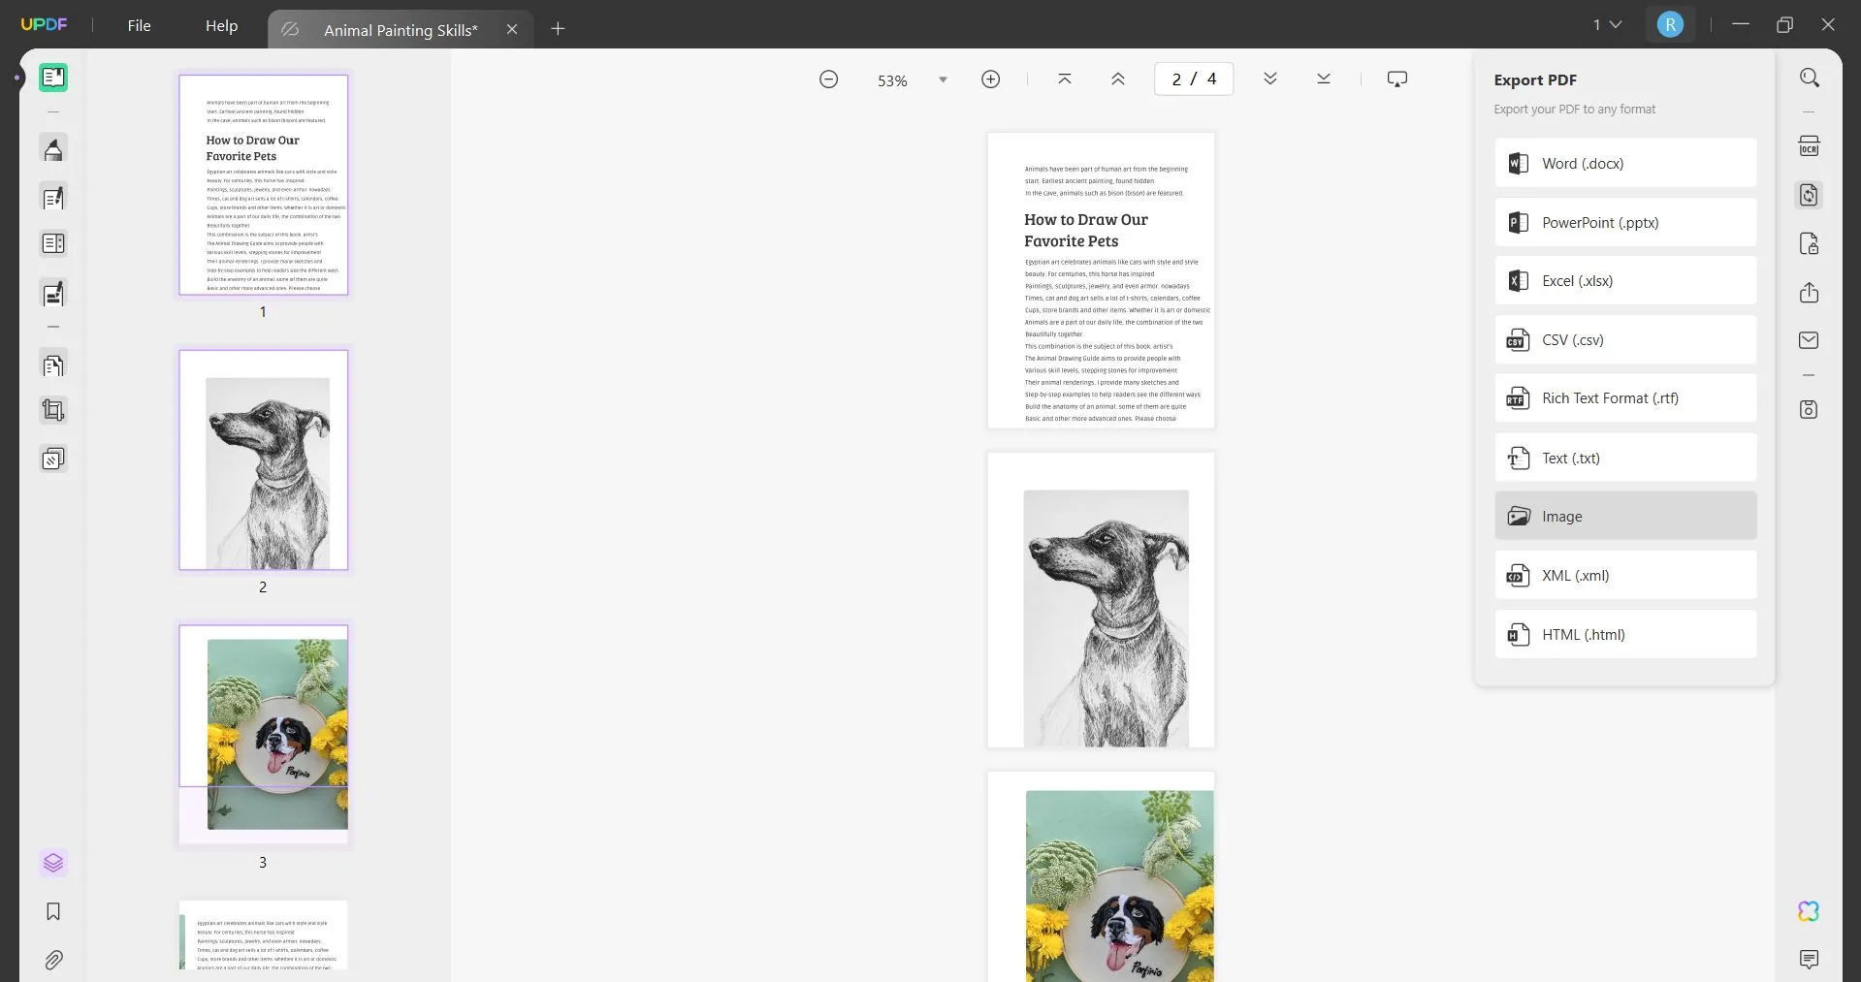Click the 53% zoom value
Screen dimensions: 1861x982
point(892,80)
